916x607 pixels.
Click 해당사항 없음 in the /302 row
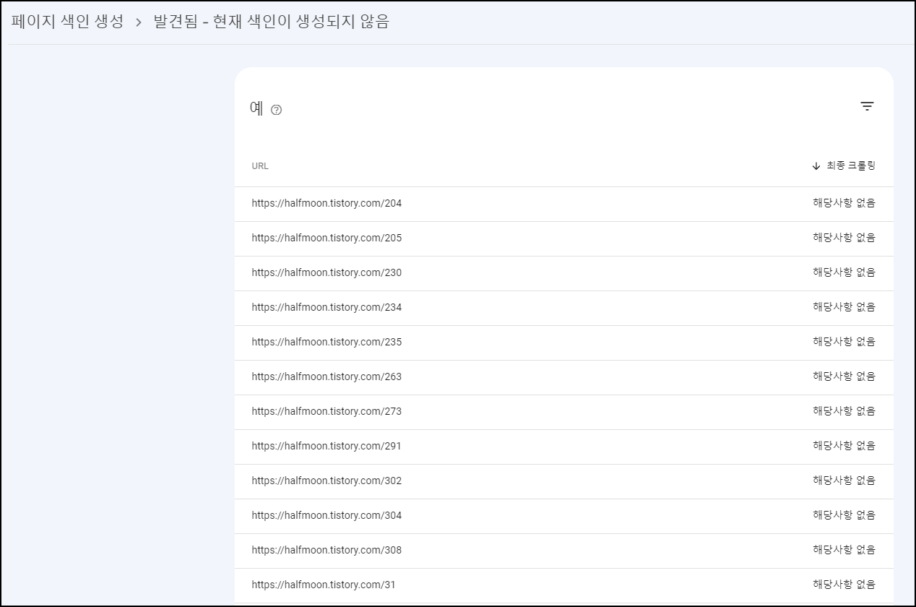coord(844,481)
